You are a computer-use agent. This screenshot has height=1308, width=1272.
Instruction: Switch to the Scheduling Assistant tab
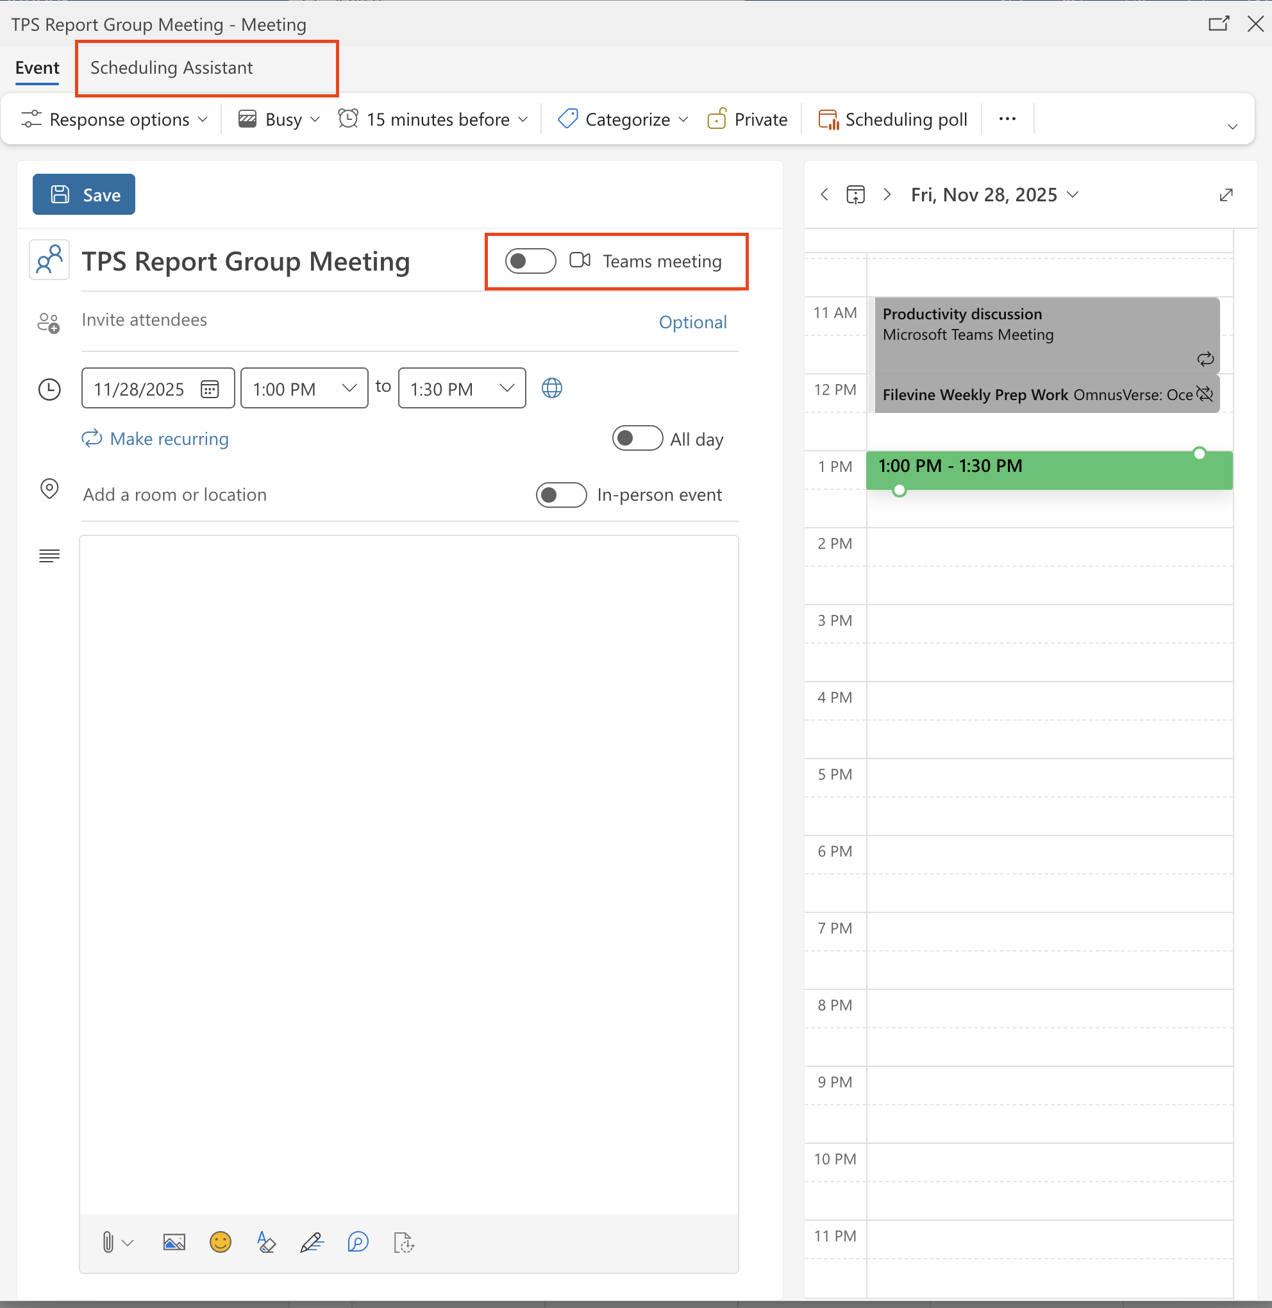click(x=172, y=67)
